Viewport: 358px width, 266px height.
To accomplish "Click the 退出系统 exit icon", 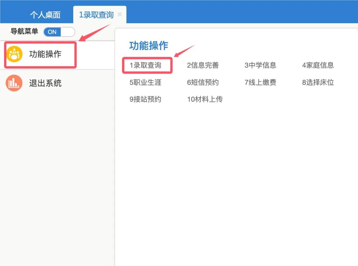I will coord(14,83).
